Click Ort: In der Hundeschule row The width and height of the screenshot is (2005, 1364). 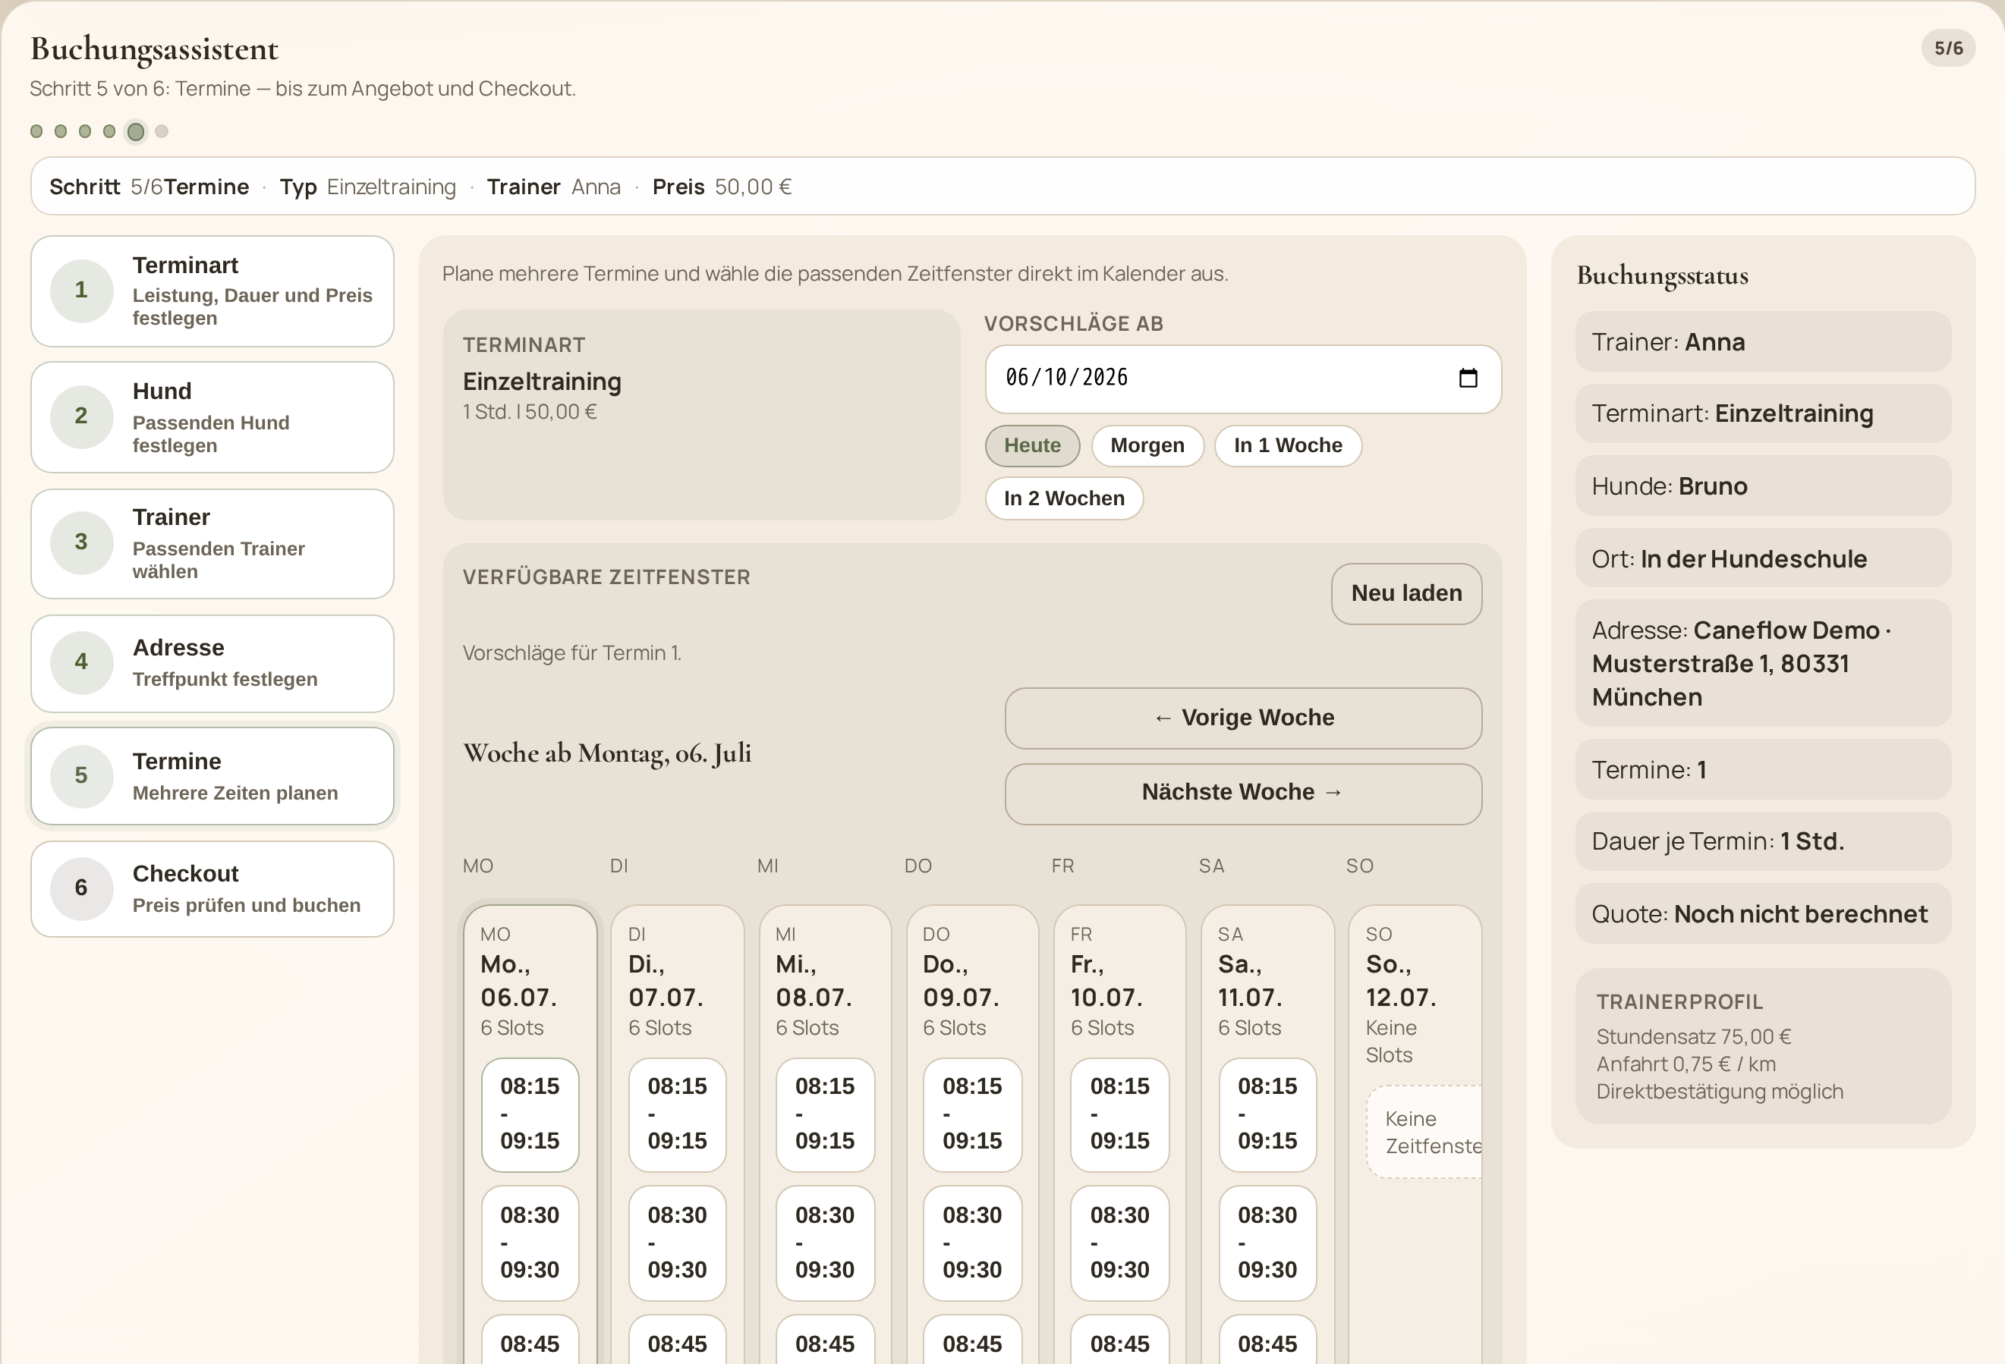[x=1763, y=558]
